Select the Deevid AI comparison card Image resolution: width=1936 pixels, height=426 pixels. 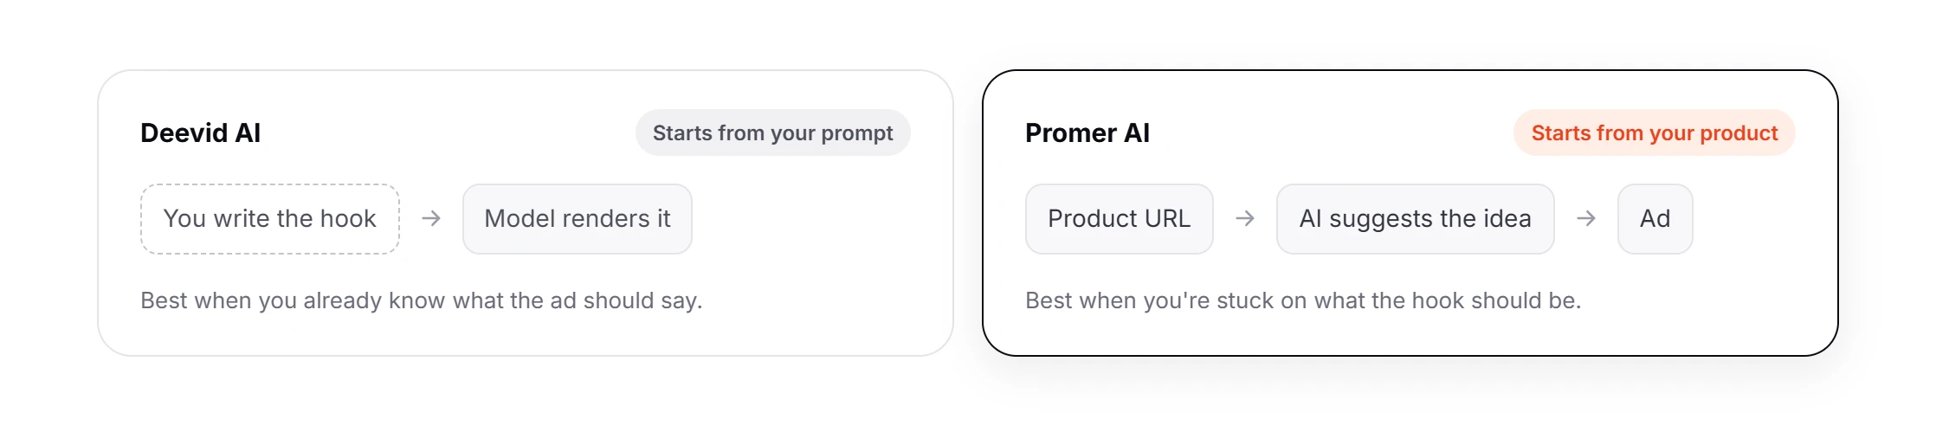(526, 213)
